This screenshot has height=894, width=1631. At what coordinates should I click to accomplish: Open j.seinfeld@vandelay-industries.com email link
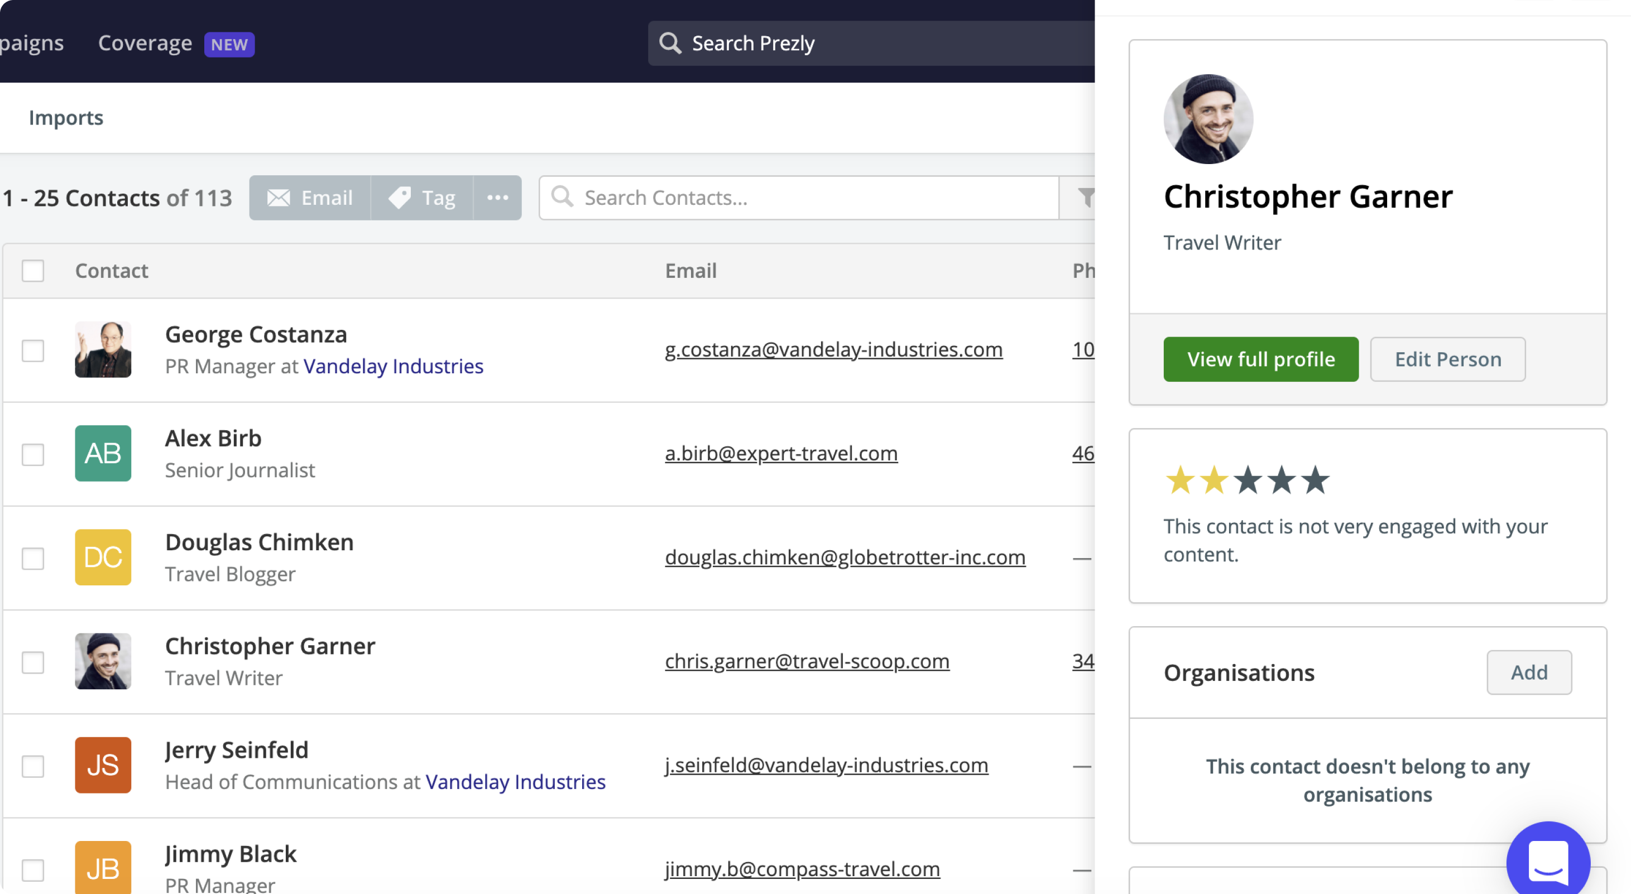pyautogui.click(x=826, y=765)
